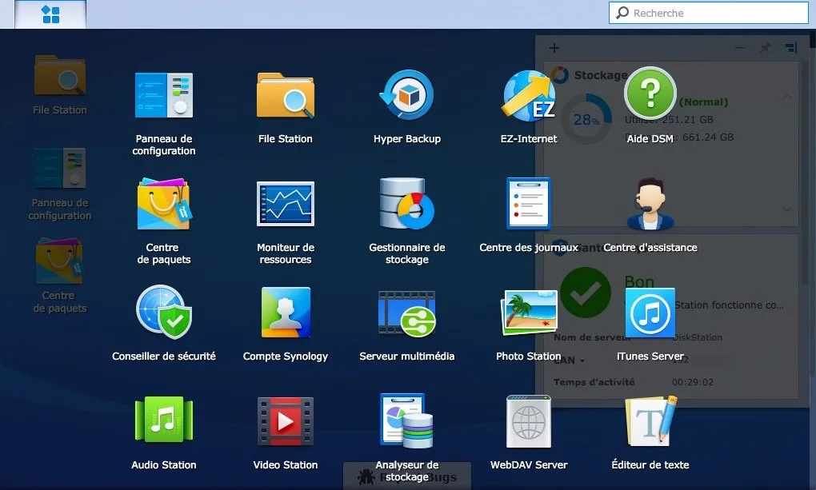Open Aide DSM help
The height and width of the screenshot is (490, 816).
(650, 94)
